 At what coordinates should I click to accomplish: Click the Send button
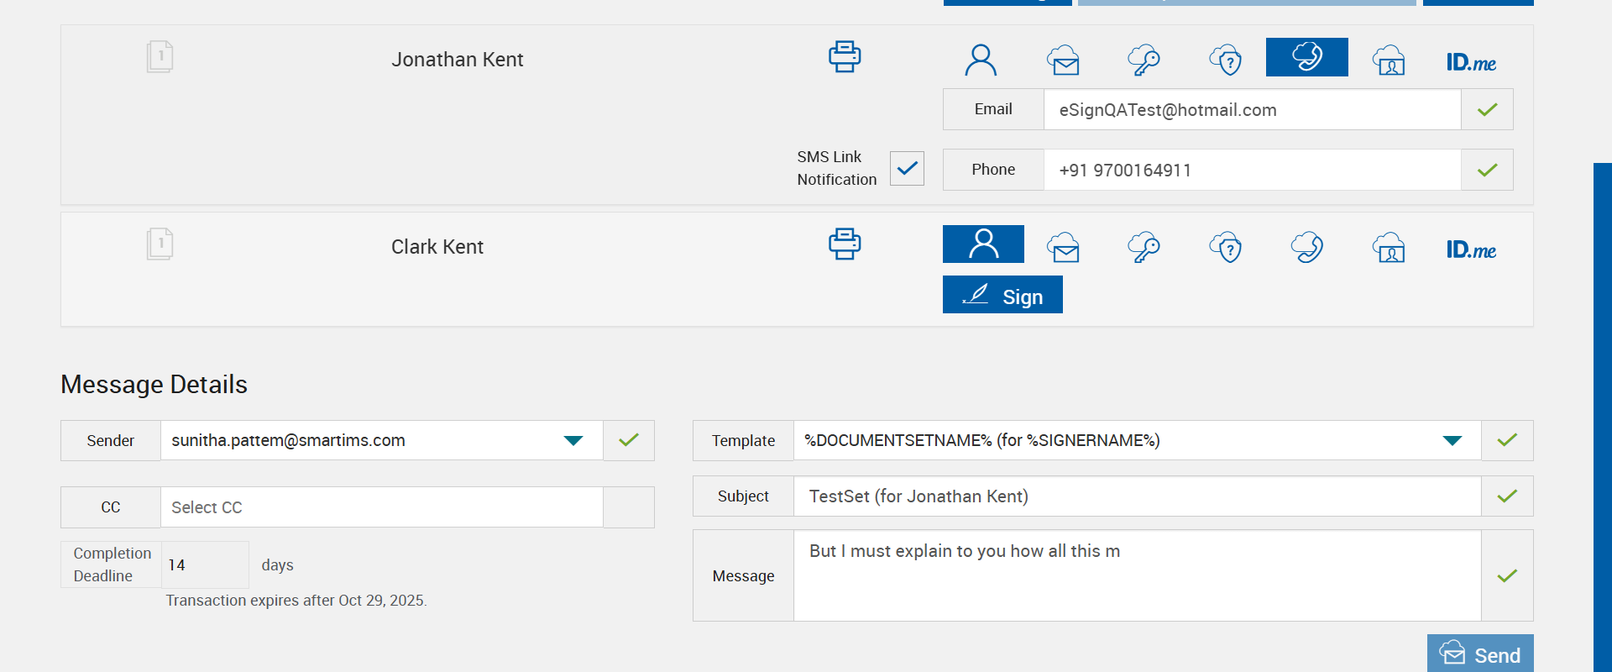[x=1480, y=654]
